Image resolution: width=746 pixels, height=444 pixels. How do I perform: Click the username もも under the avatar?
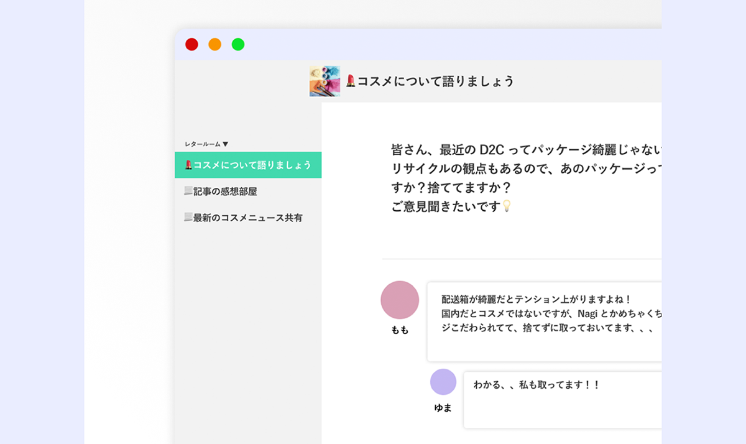[400, 330]
